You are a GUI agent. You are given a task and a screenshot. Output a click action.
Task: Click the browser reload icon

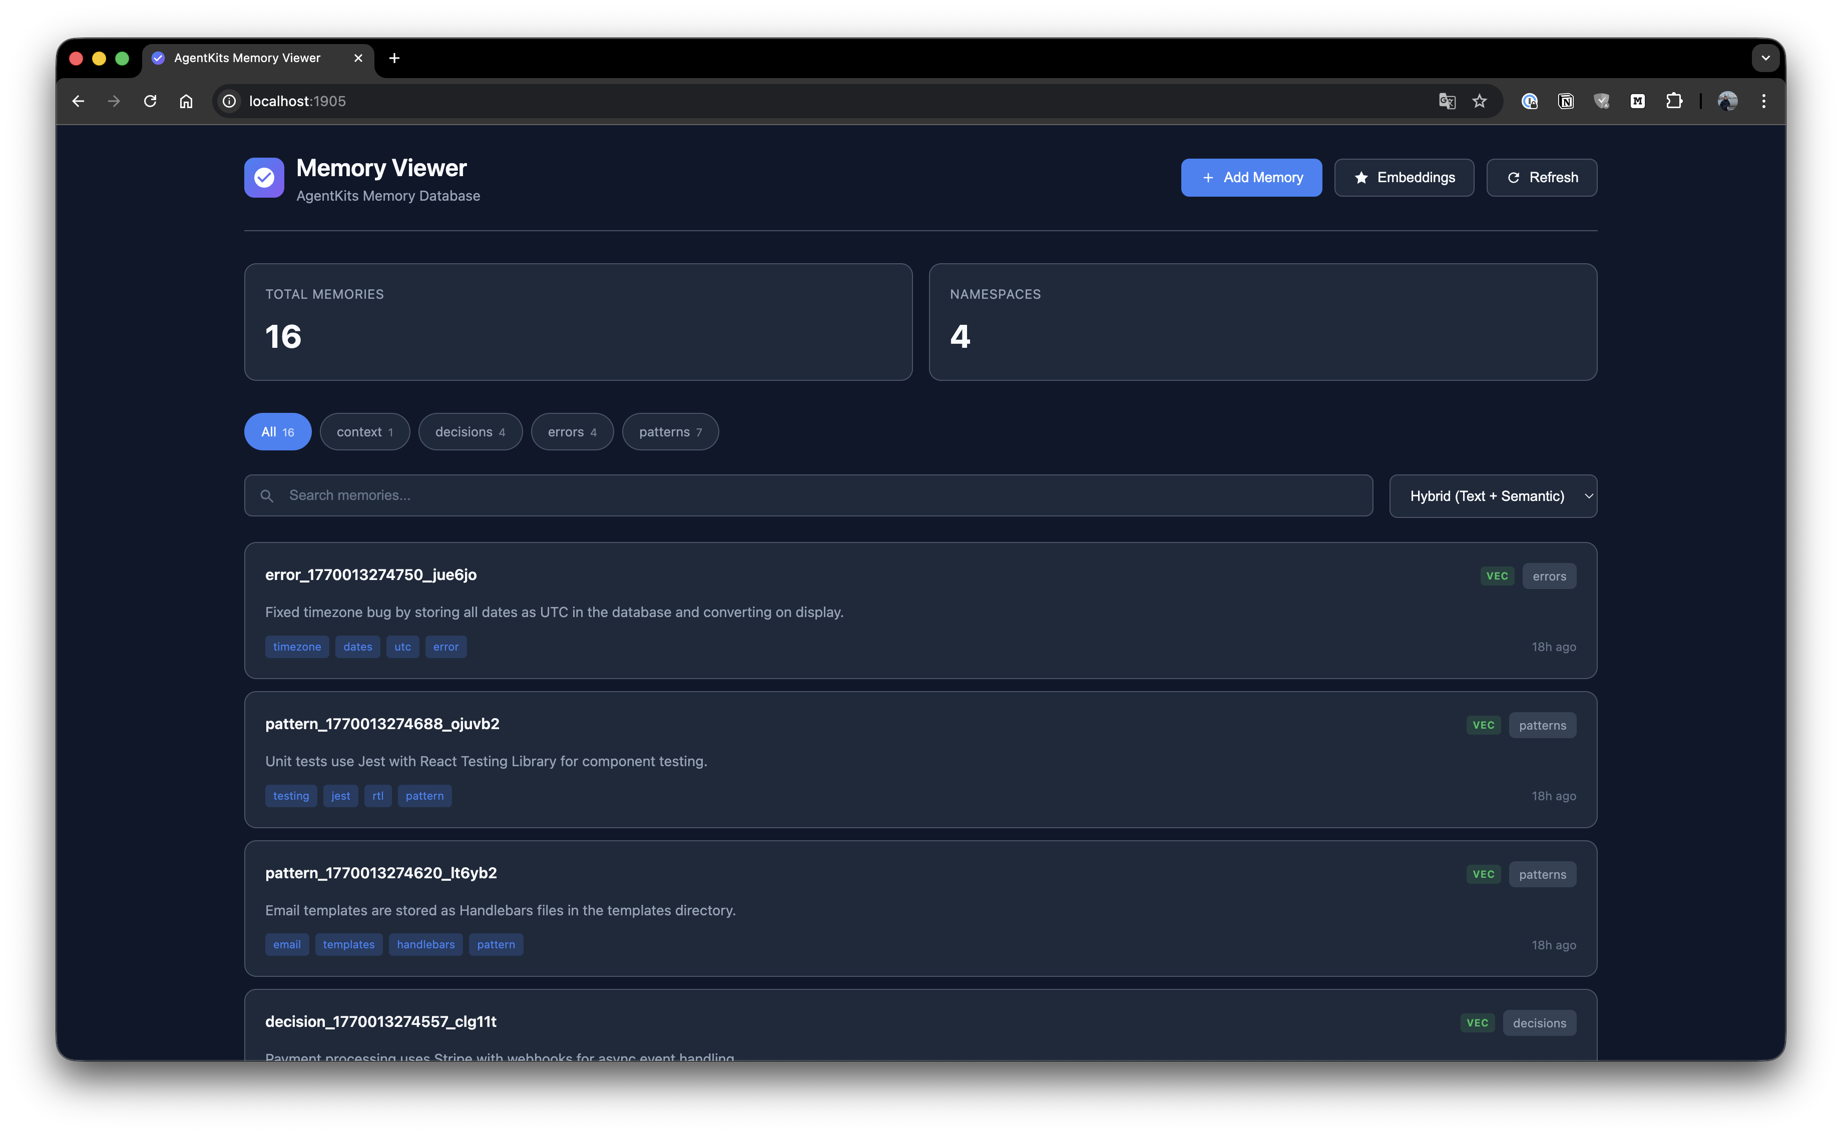(x=150, y=101)
